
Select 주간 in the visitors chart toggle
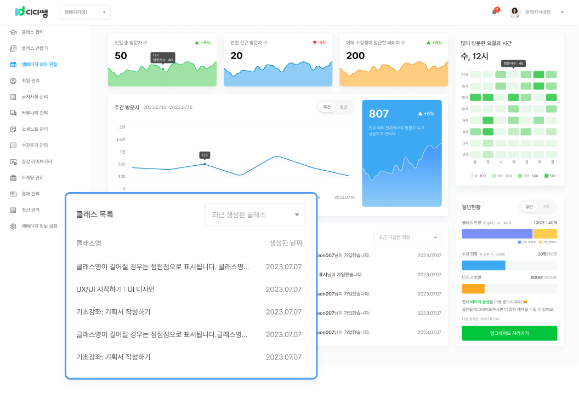coord(327,107)
